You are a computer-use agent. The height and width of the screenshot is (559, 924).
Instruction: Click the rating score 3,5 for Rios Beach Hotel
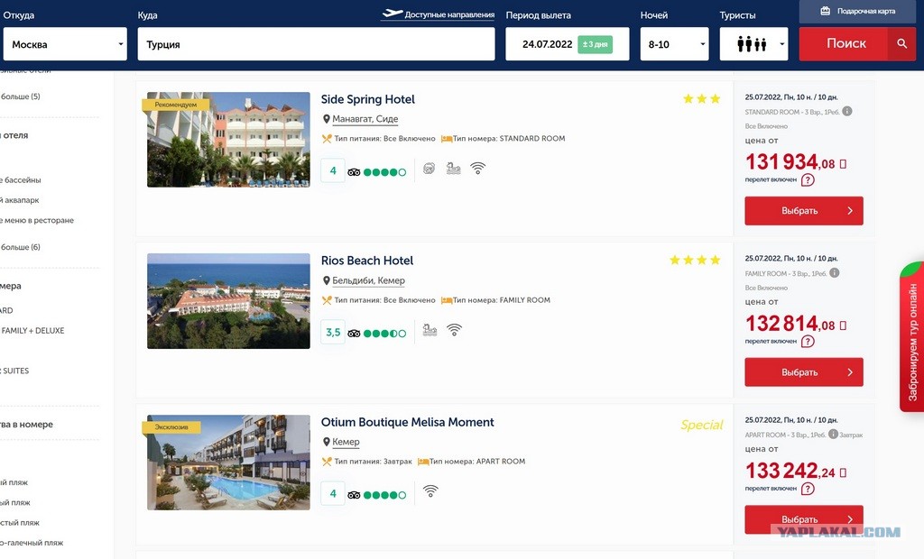point(333,332)
